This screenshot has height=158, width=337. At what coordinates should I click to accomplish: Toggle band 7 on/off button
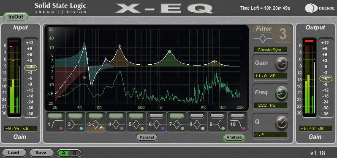click(177, 116)
